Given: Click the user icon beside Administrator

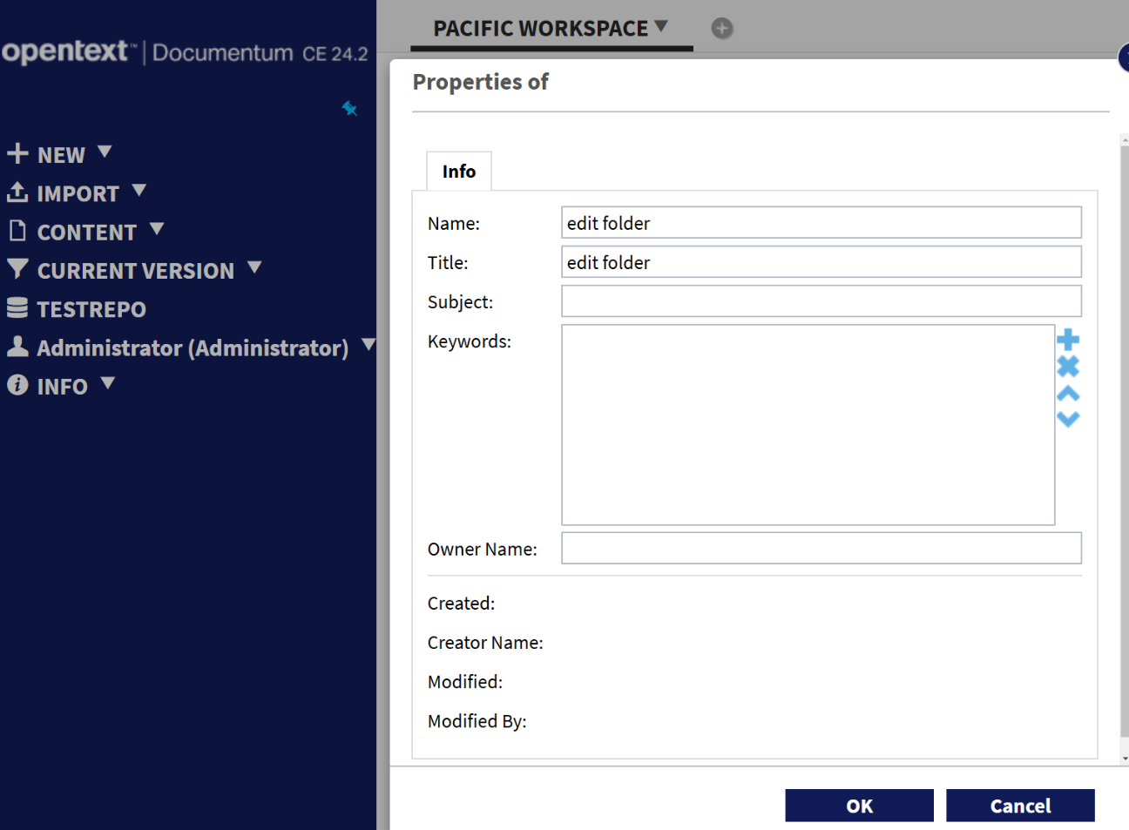Looking at the screenshot, I should 17,346.
